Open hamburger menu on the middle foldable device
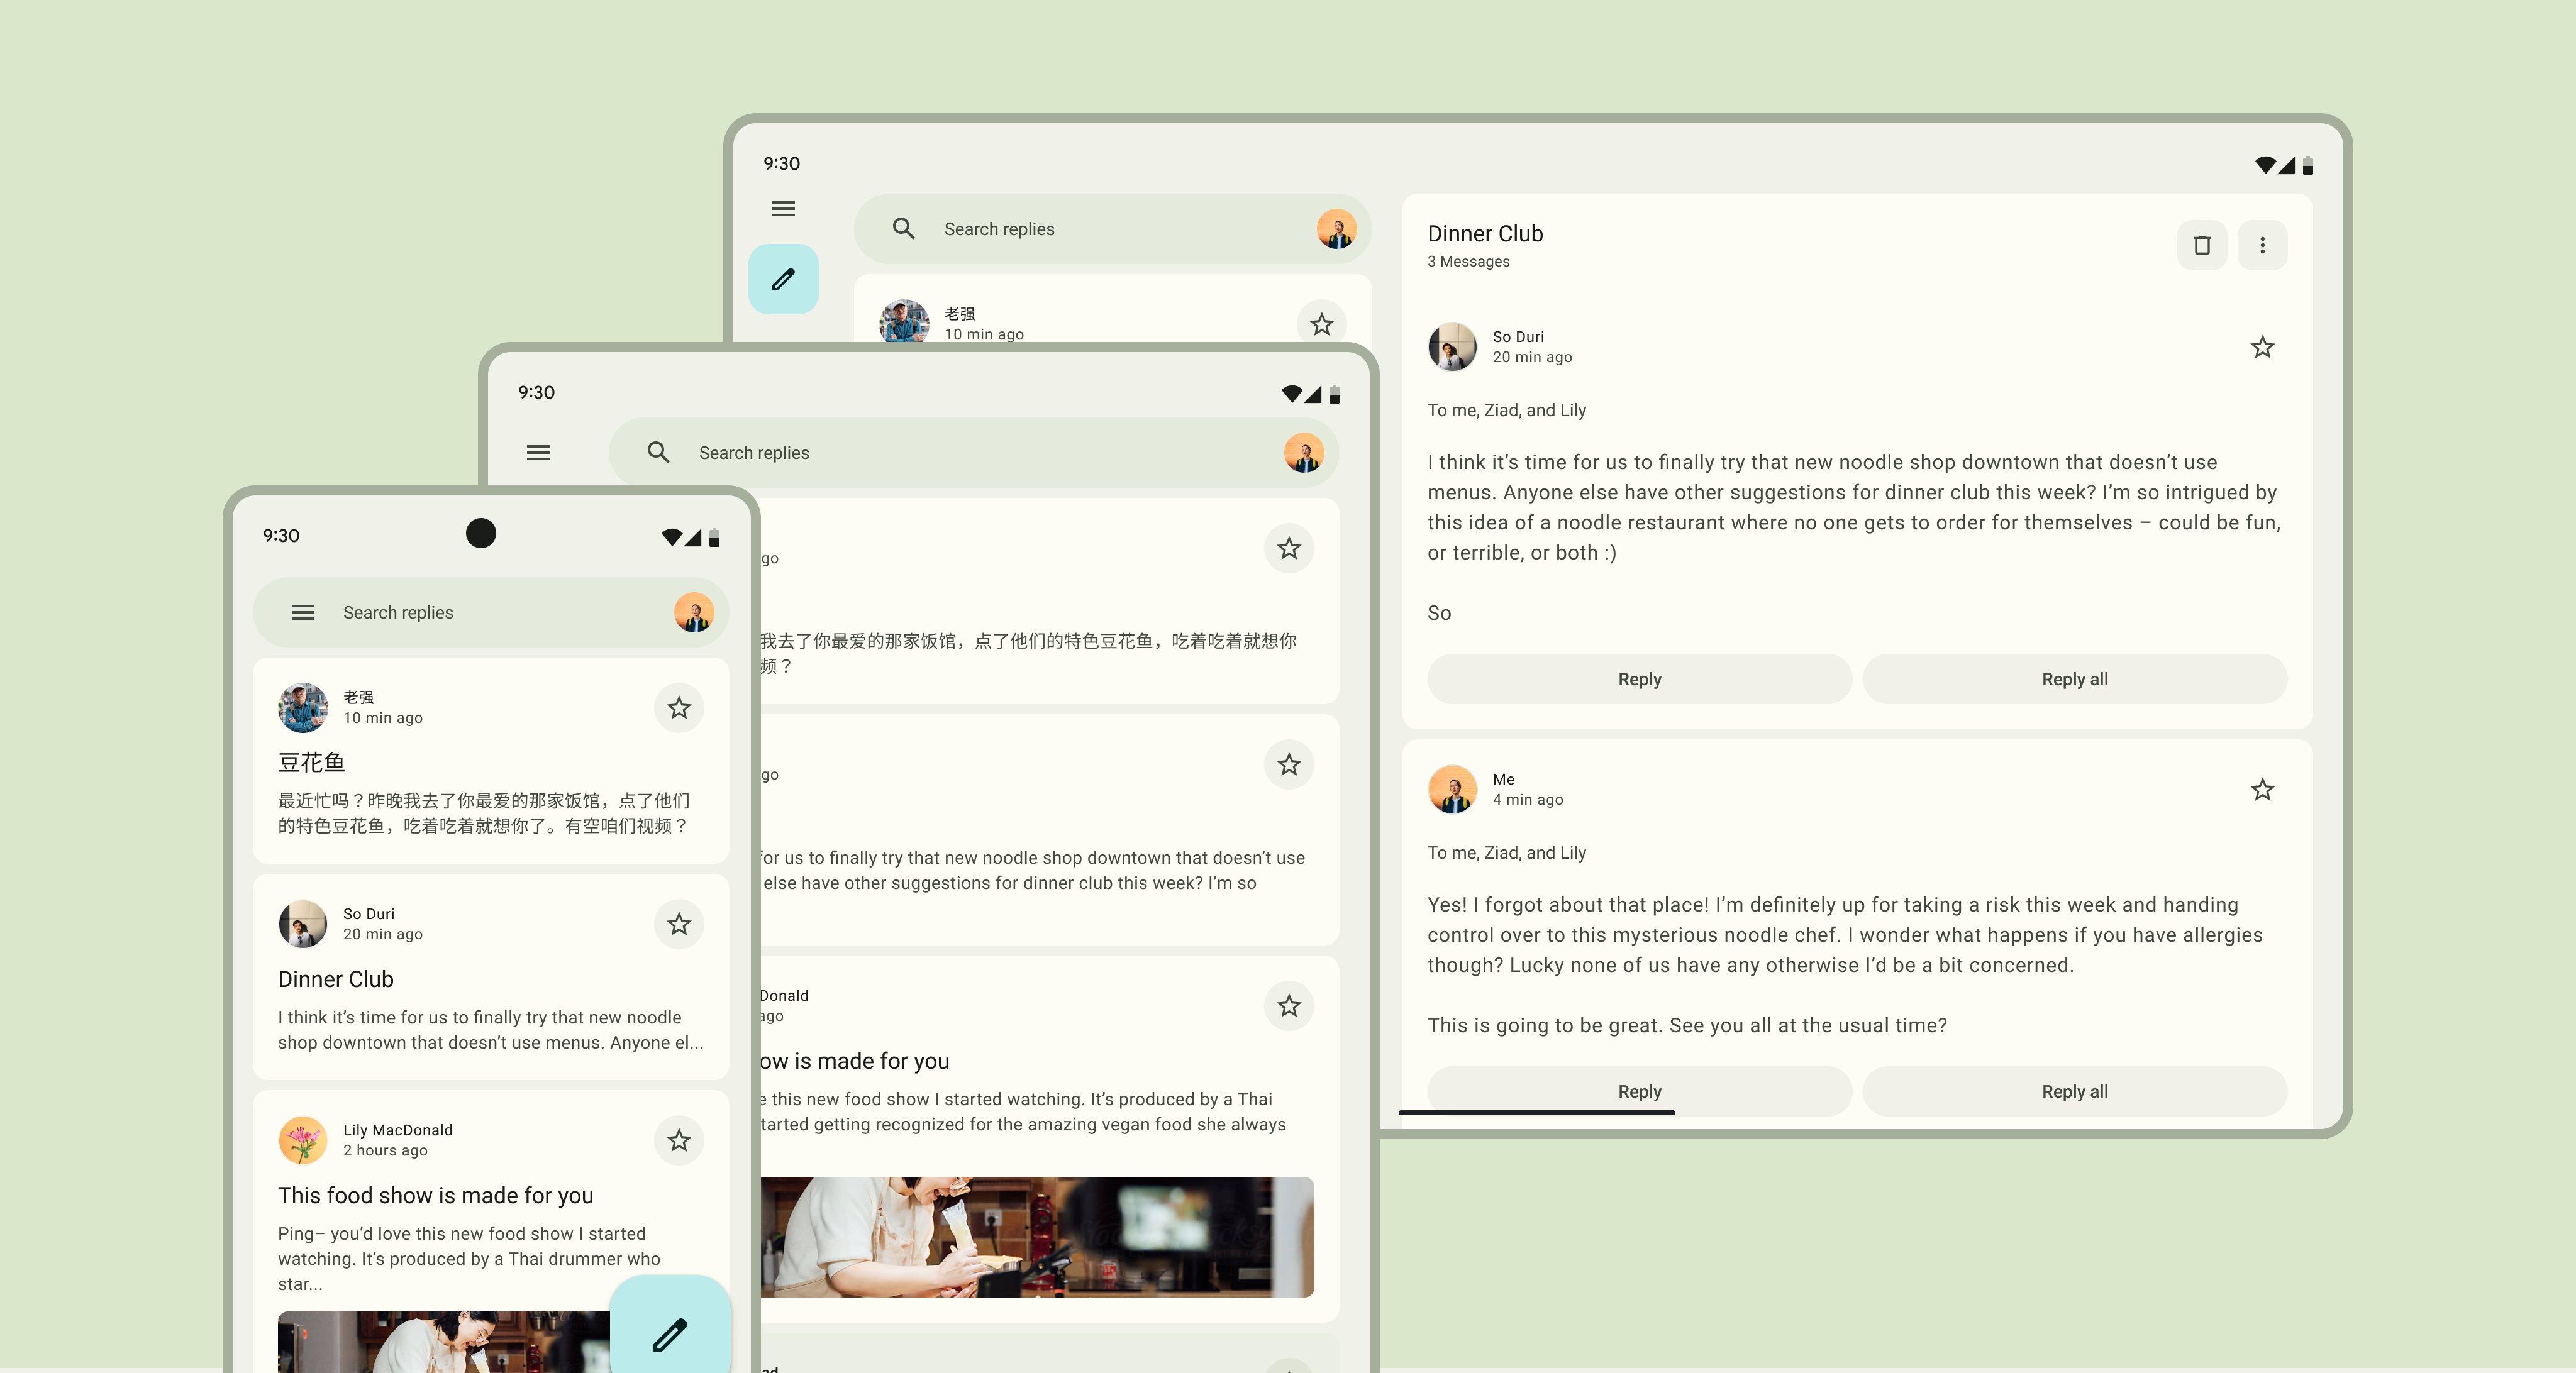The image size is (2576, 1373). (x=538, y=453)
